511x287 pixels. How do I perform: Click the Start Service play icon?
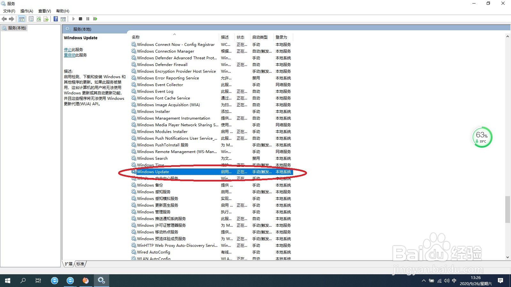[x=73, y=19]
